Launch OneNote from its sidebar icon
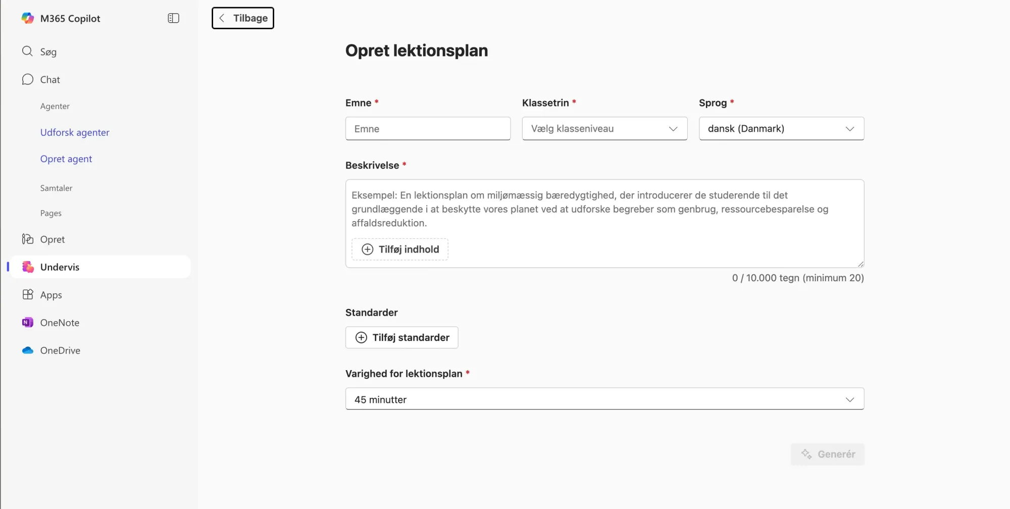This screenshot has width=1010, height=509. (x=28, y=323)
